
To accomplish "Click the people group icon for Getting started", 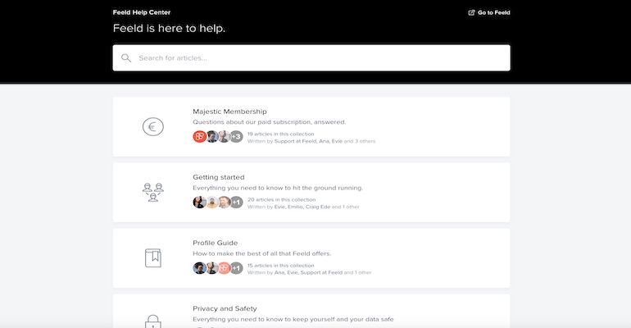I will click(153, 193).
